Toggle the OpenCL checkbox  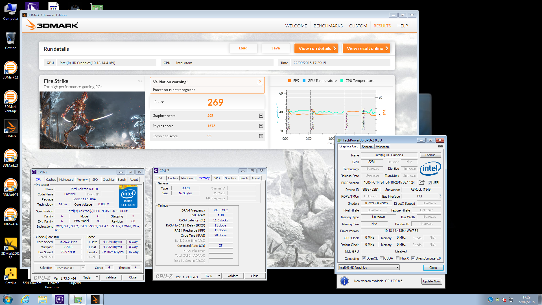[364, 258]
